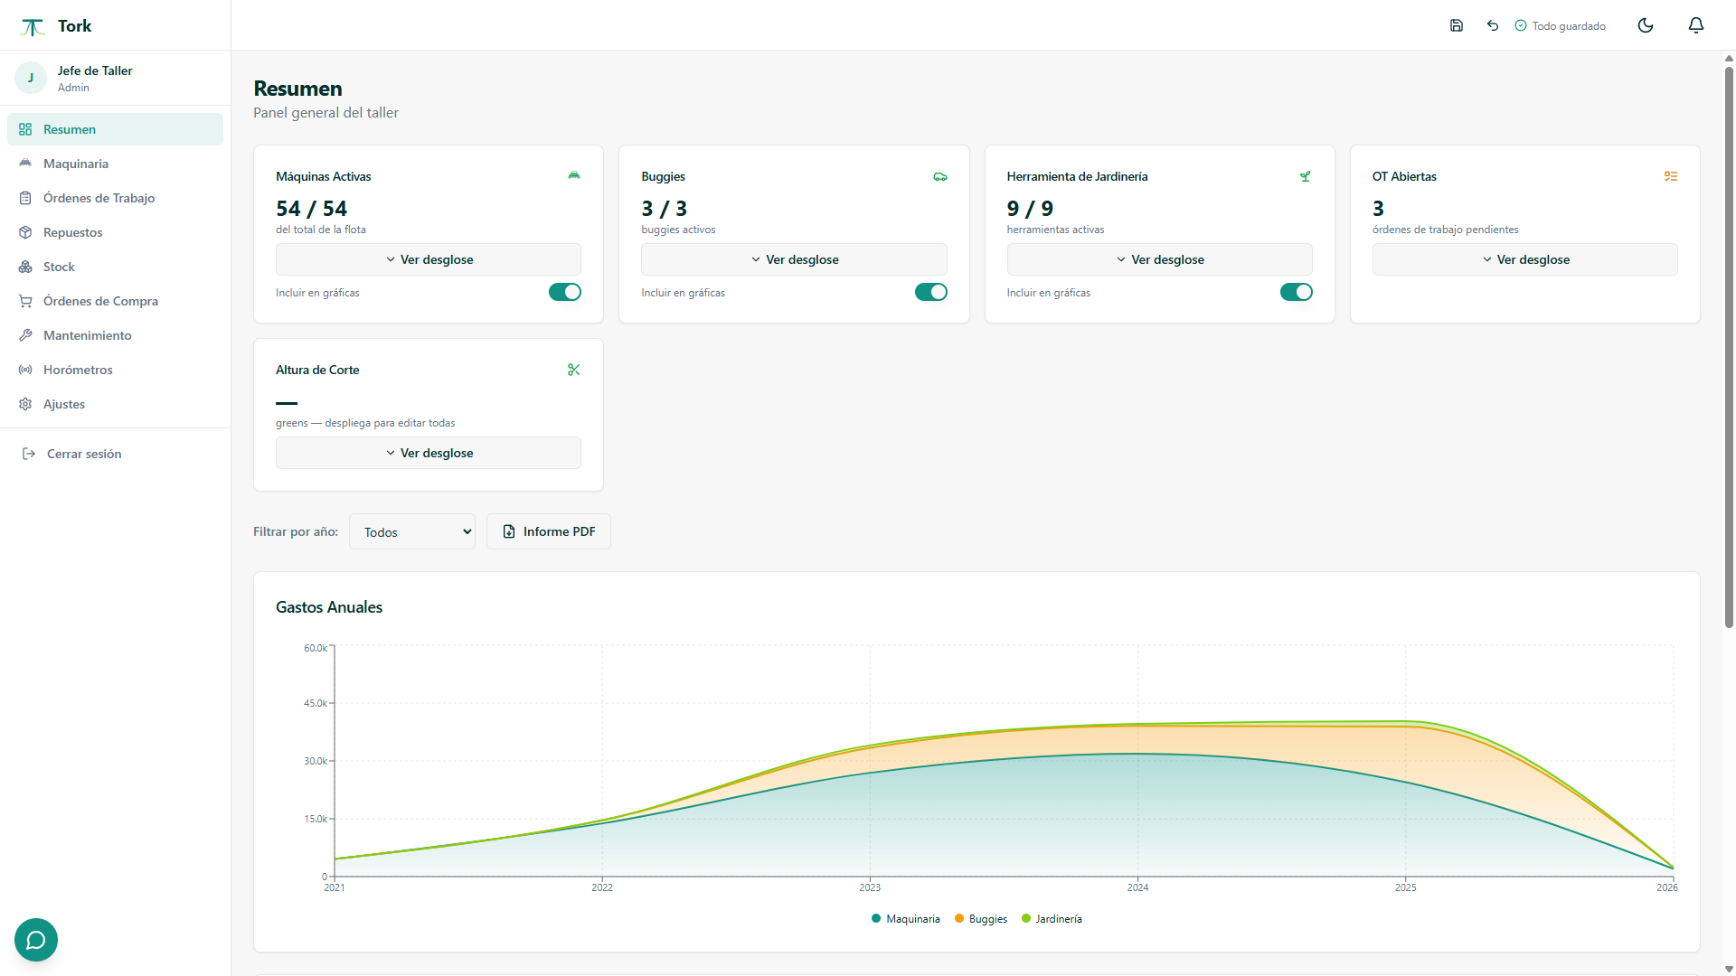The height and width of the screenshot is (976, 1736).
Task: Switch to dark mode with moon icon
Action: 1646,25
